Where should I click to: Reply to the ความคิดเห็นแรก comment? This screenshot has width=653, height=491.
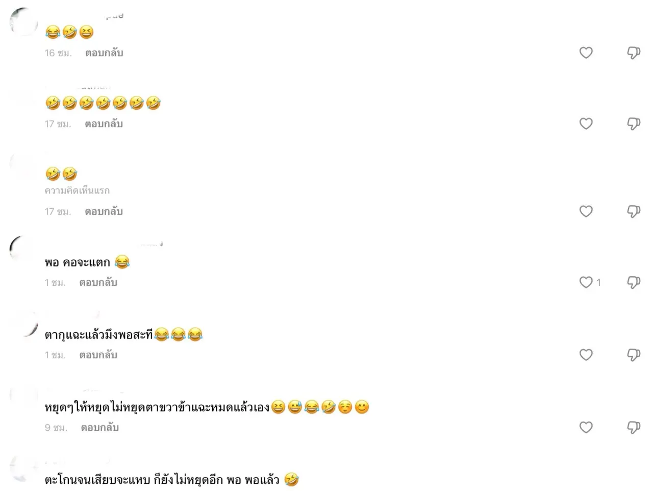[104, 211]
